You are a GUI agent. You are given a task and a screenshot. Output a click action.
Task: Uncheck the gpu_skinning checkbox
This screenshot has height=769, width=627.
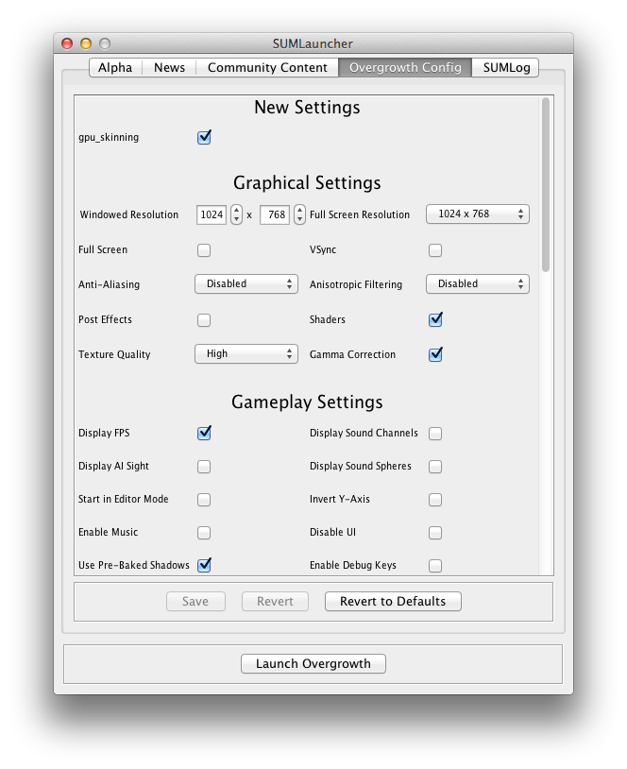[204, 137]
